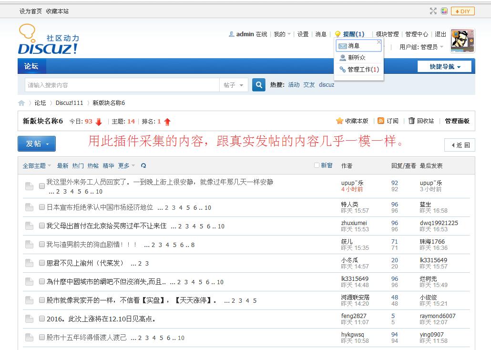Click thread icon for 我与渣男前夫的狗血剧情

tap(30, 245)
